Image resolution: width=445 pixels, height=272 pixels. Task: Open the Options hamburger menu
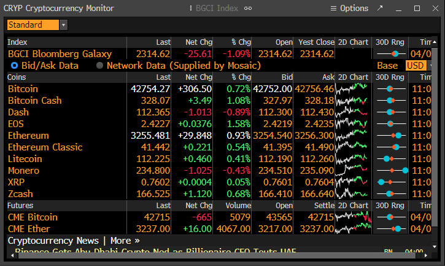click(x=349, y=9)
